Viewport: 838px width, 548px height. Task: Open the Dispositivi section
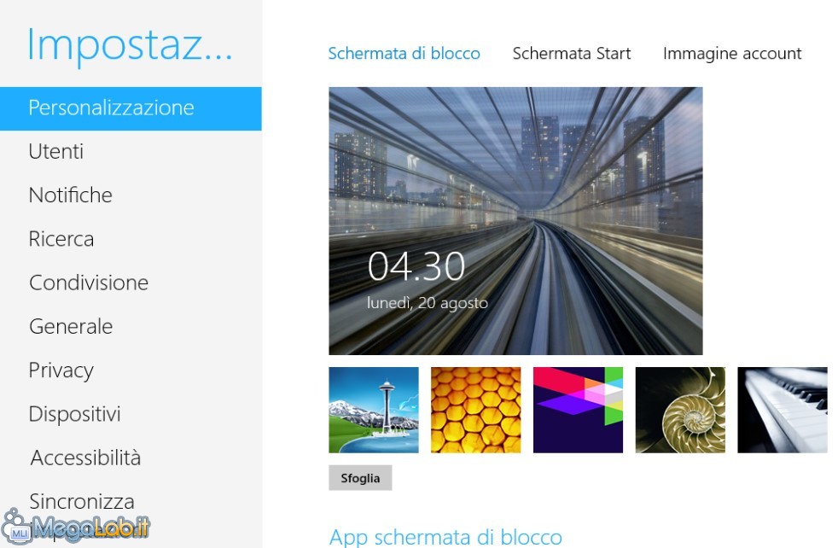point(75,414)
